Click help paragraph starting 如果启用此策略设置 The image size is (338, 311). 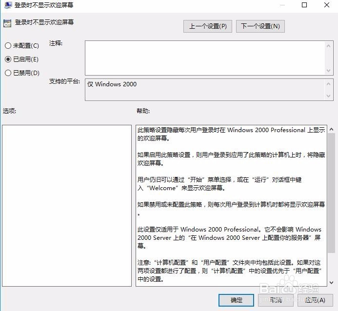(231, 159)
